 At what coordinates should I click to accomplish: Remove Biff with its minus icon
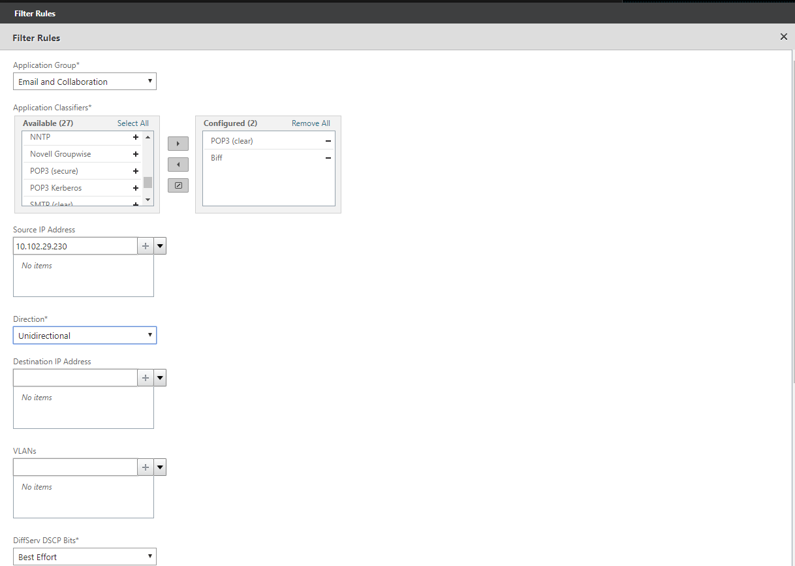point(328,158)
